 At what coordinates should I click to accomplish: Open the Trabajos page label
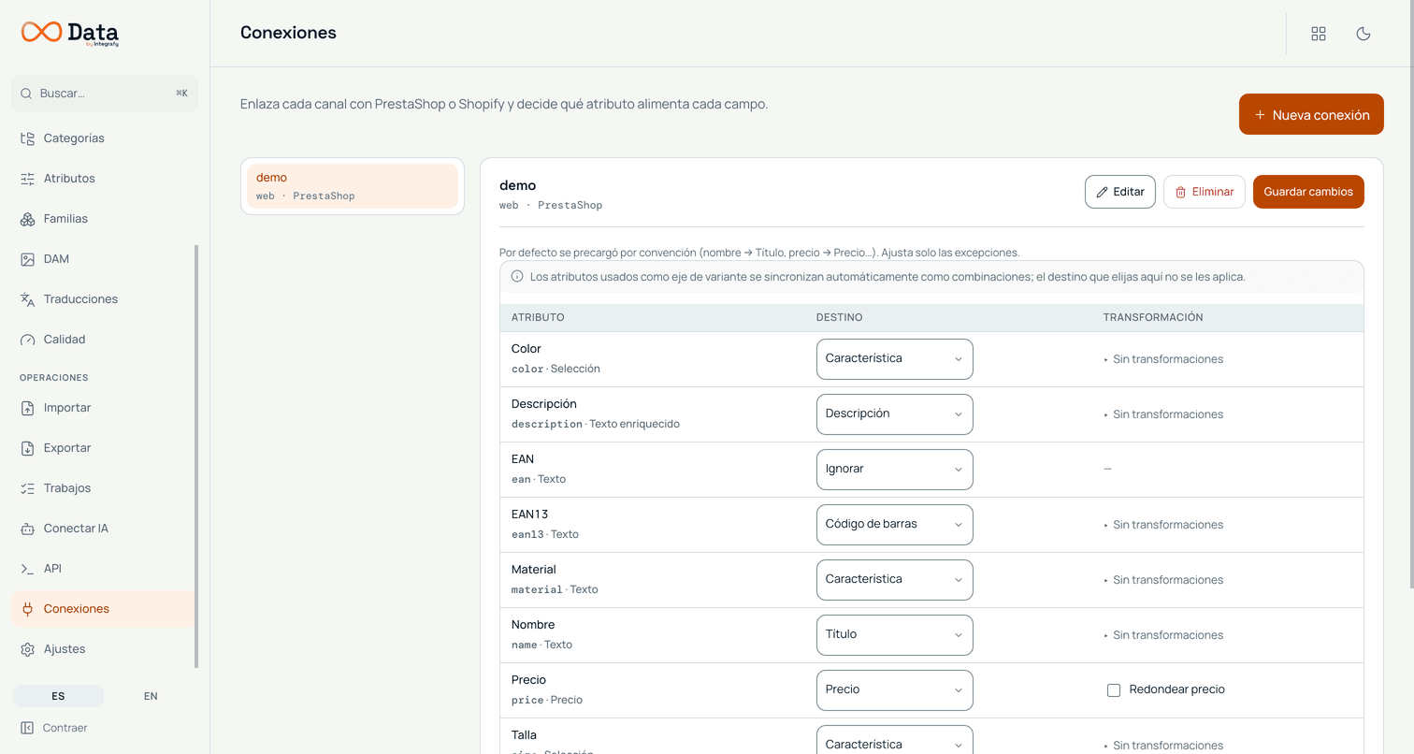pos(67,488)
